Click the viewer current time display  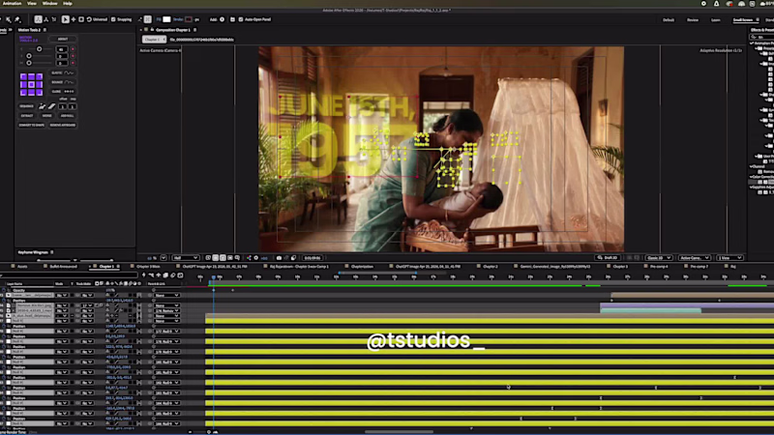coord(312,258)
